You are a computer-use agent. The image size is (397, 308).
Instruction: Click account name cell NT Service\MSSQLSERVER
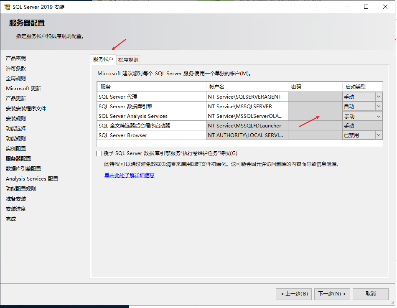[x=247, y=107]
